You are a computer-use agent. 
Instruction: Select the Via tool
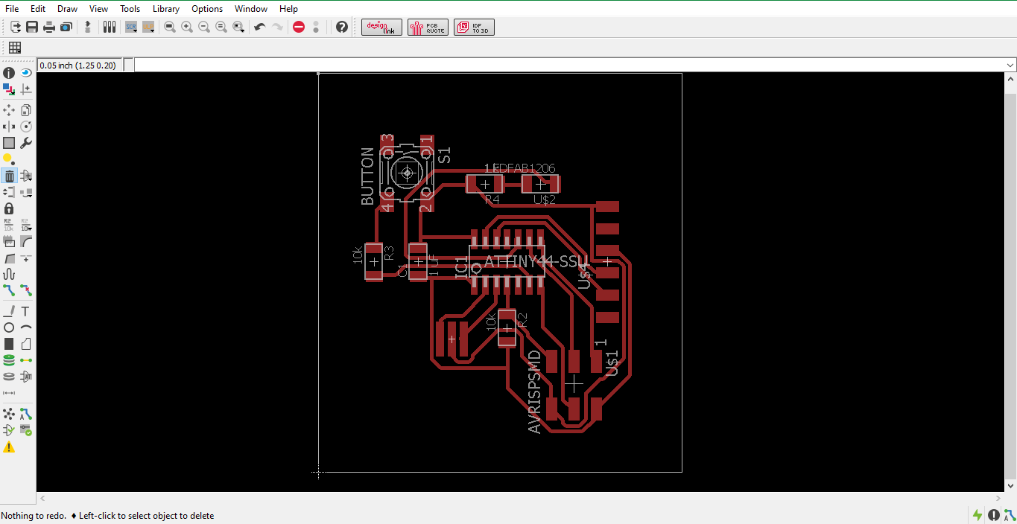(x=9, y=360)
